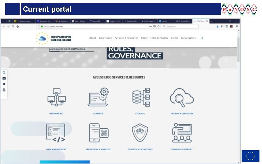
Task: Open page actions three-dots menu
Action: (150, 27)
